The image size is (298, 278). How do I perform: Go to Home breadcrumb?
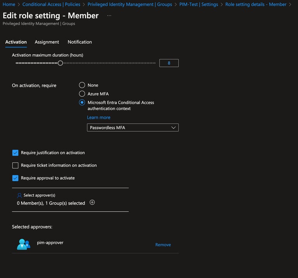click(x=9, y=4)
